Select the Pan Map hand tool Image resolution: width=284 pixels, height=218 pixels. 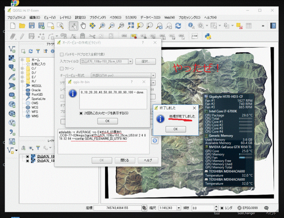(x=83, y=26)
